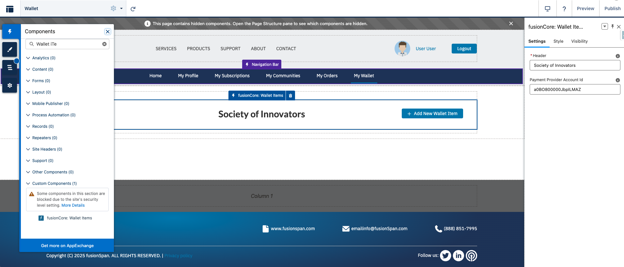This screenshot has height=267, width=624.
Task: Delete the Wallet Items component with trash icon
Action: pos(290,96)
